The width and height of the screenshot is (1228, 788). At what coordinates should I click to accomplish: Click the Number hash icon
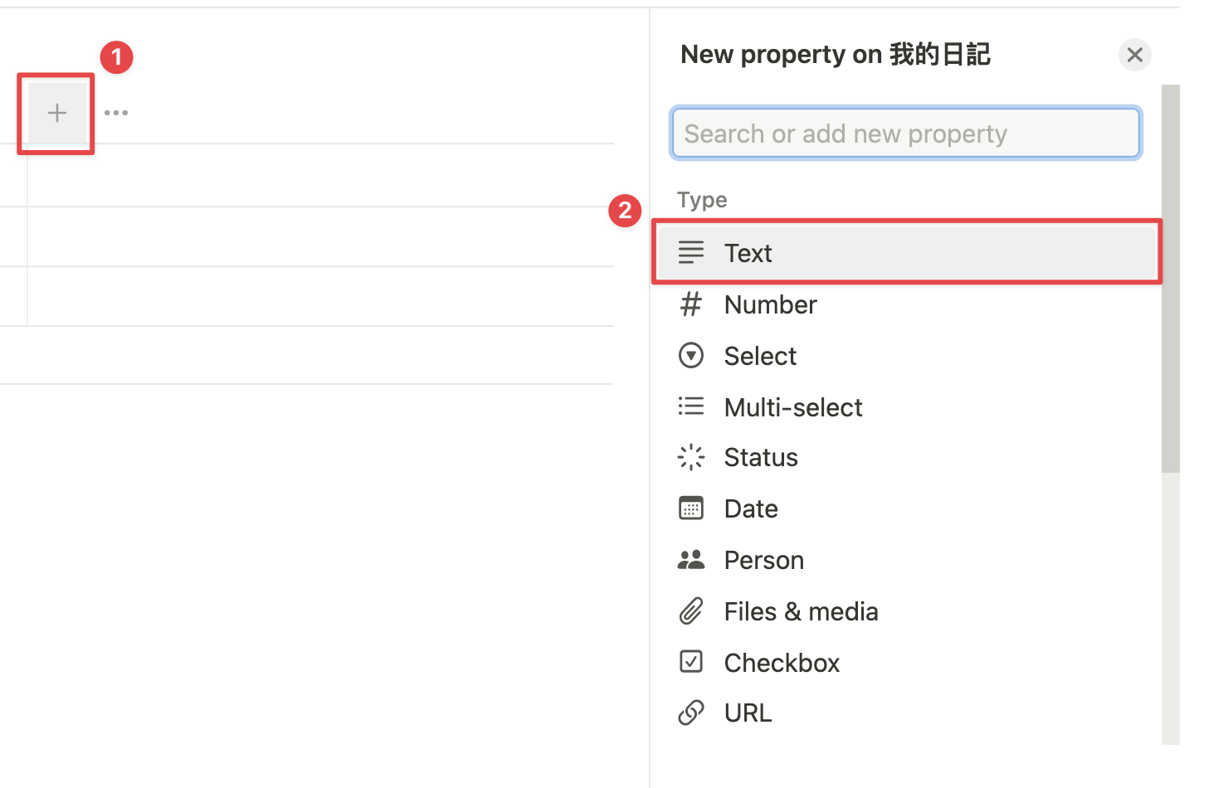pyautogui.click(x=691, y=304)
